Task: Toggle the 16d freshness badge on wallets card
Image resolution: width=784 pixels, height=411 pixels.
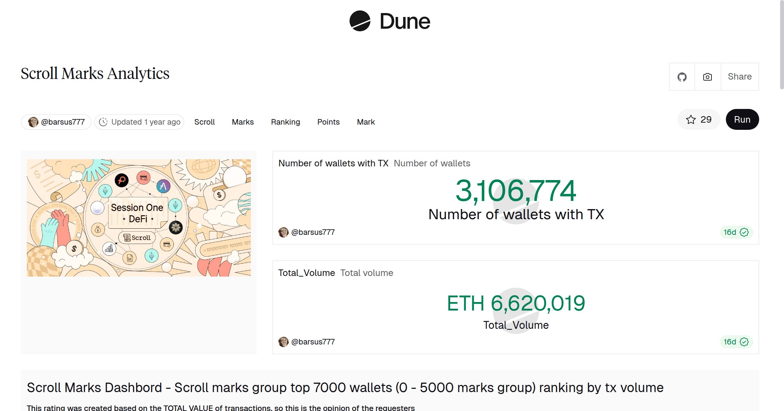Action: coord(736,232)
